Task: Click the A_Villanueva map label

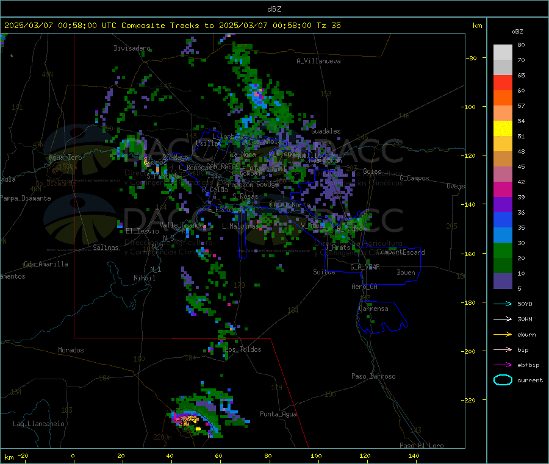Action: [x=318, y=61]
